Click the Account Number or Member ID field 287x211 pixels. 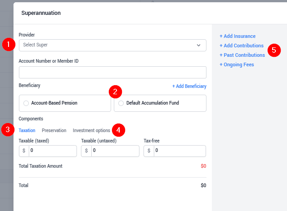pos(112,72)
